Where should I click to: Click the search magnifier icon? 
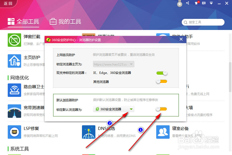coord(185,22)
